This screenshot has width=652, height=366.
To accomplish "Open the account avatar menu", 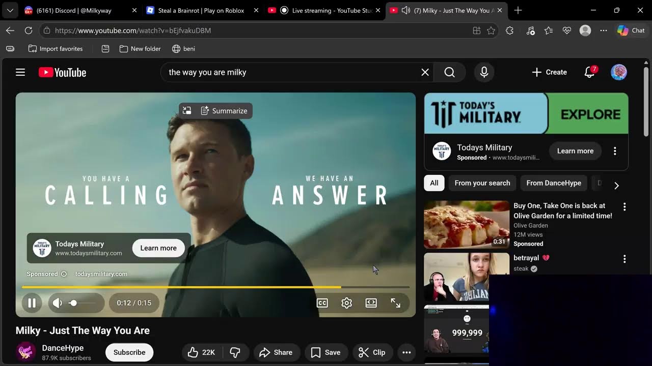I will point(619,72).
